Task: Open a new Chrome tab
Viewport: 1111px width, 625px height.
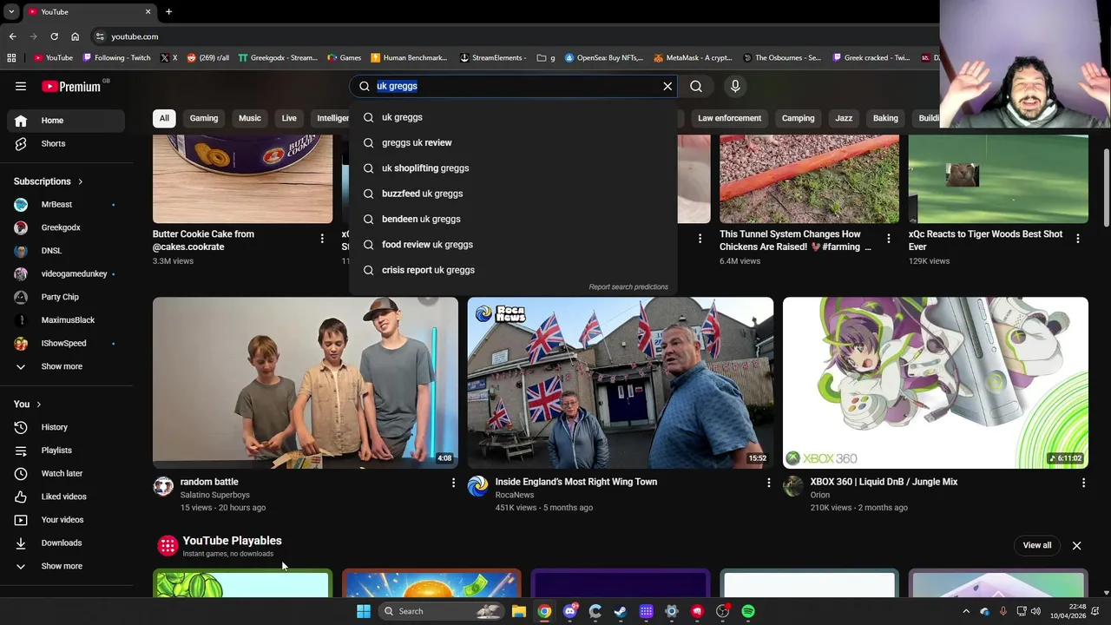Action: pyautogui.click(x=168, y=12)
